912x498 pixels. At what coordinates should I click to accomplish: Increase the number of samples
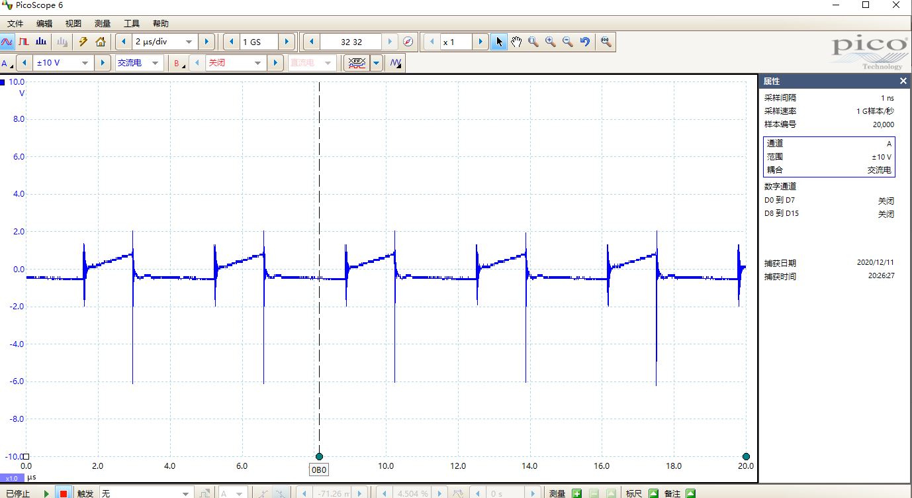point(287,42)
